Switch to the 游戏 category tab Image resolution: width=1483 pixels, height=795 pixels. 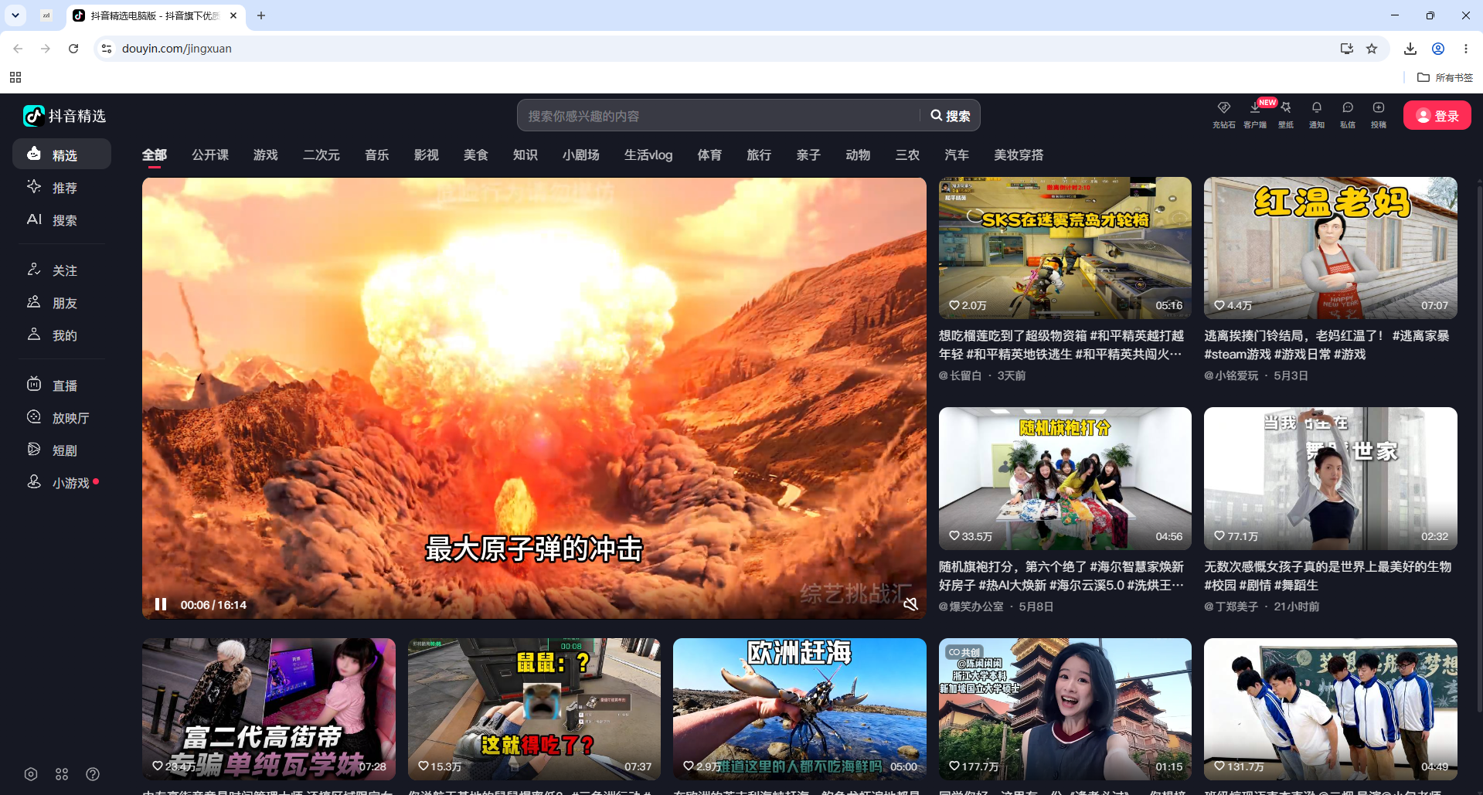pos(265,155)
